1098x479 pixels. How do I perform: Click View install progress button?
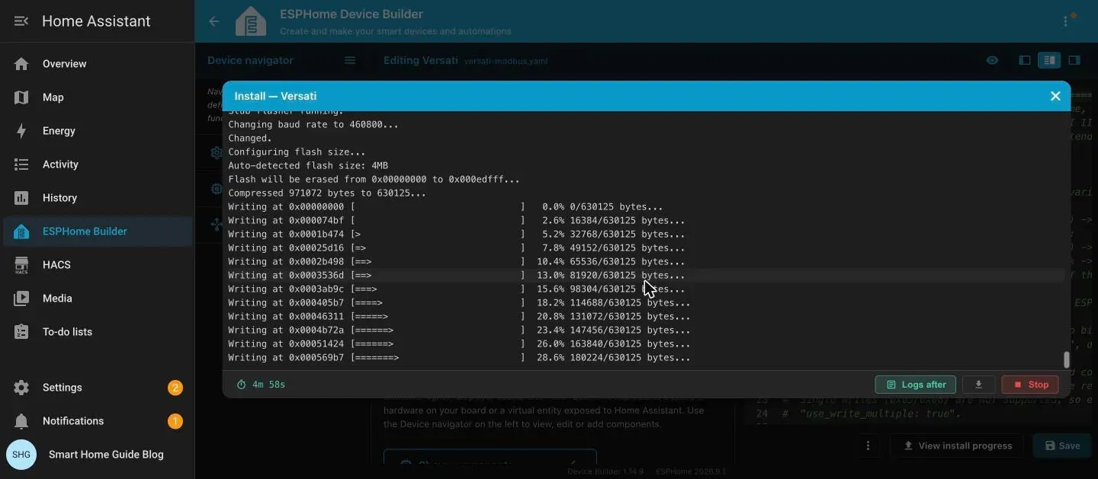[x=958, y=445]
